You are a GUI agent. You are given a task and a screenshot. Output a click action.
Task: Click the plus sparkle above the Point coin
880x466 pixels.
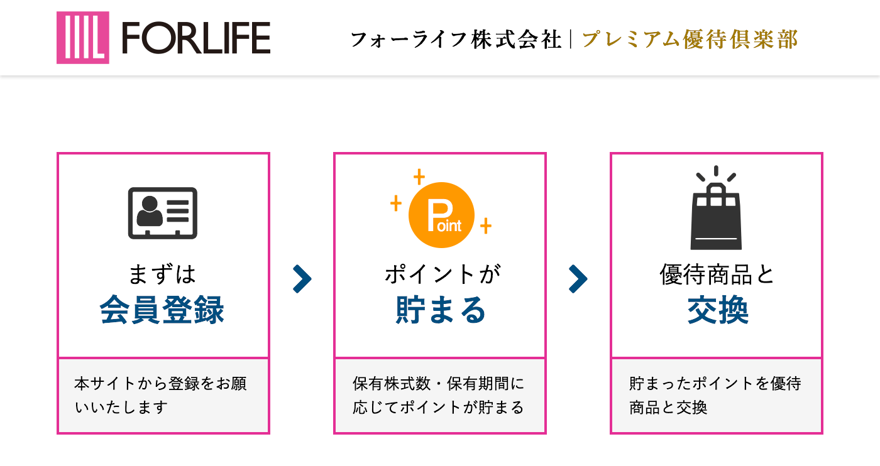(x=419, y=176)
